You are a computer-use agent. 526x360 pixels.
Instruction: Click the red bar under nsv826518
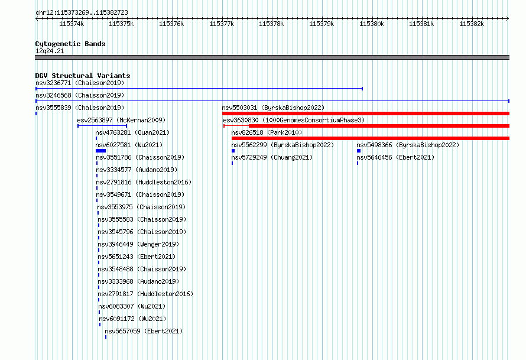371,138
